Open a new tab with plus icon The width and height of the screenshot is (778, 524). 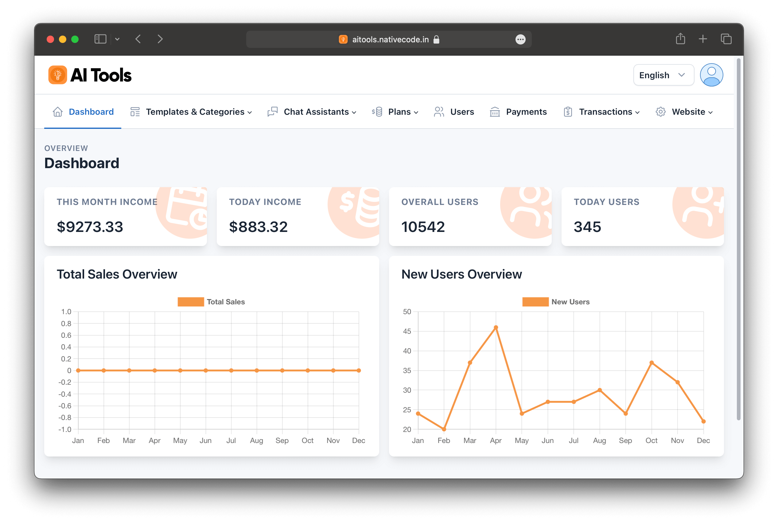click(x=703, y=39)
